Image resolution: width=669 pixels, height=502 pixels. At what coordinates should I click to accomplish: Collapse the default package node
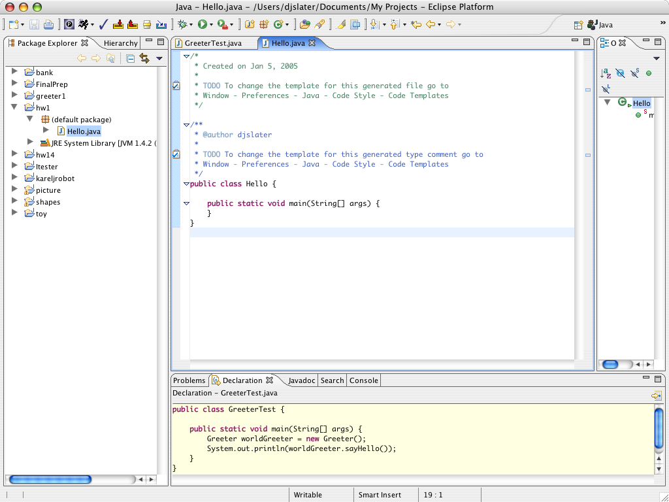point(30,119)
